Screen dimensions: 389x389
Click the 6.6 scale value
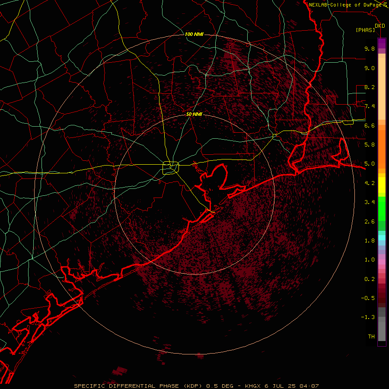click(x=370, y=125)
